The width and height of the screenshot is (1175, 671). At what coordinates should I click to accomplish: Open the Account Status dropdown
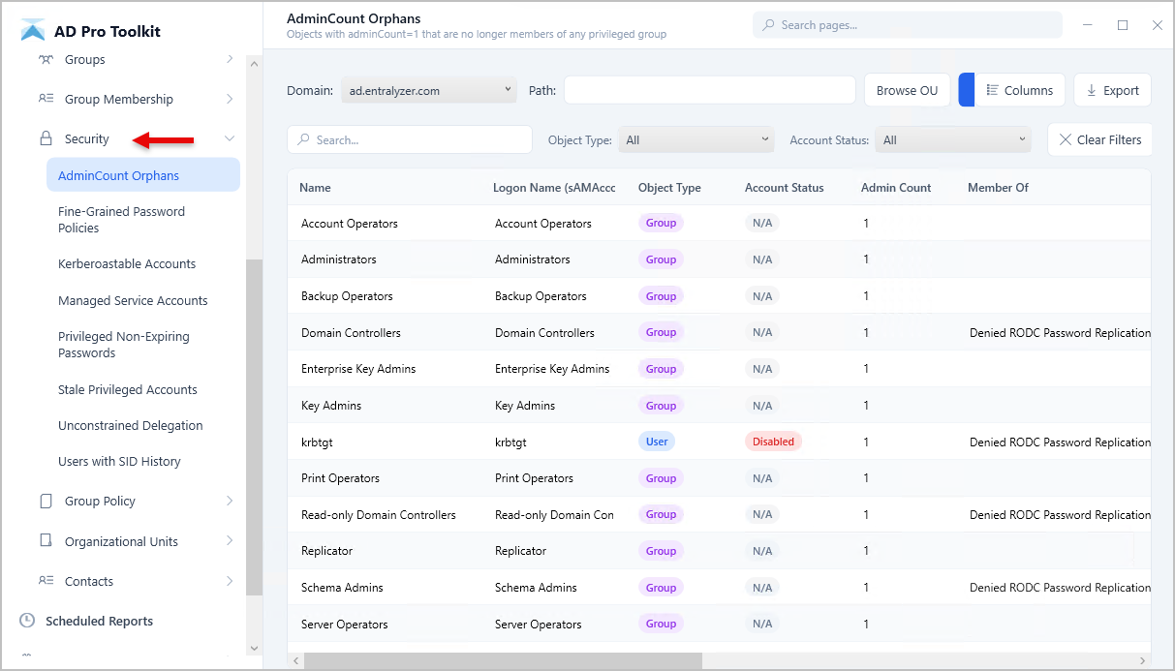coord(952,139)
